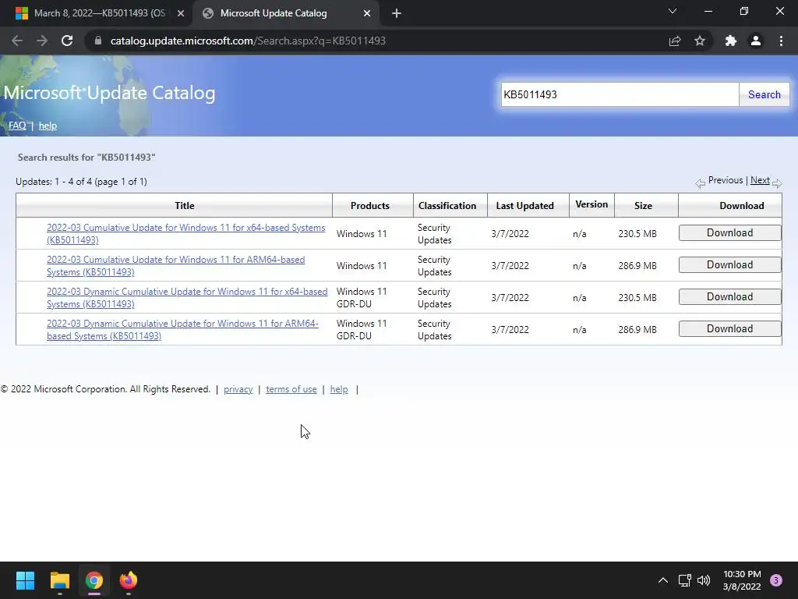
Task: Open the notification badge showing 3
Action: [x=776, y=580]
